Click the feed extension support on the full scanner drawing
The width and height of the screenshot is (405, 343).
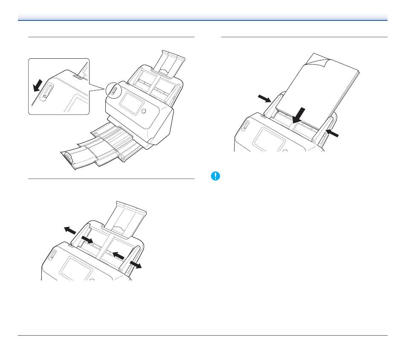(168, 64)
